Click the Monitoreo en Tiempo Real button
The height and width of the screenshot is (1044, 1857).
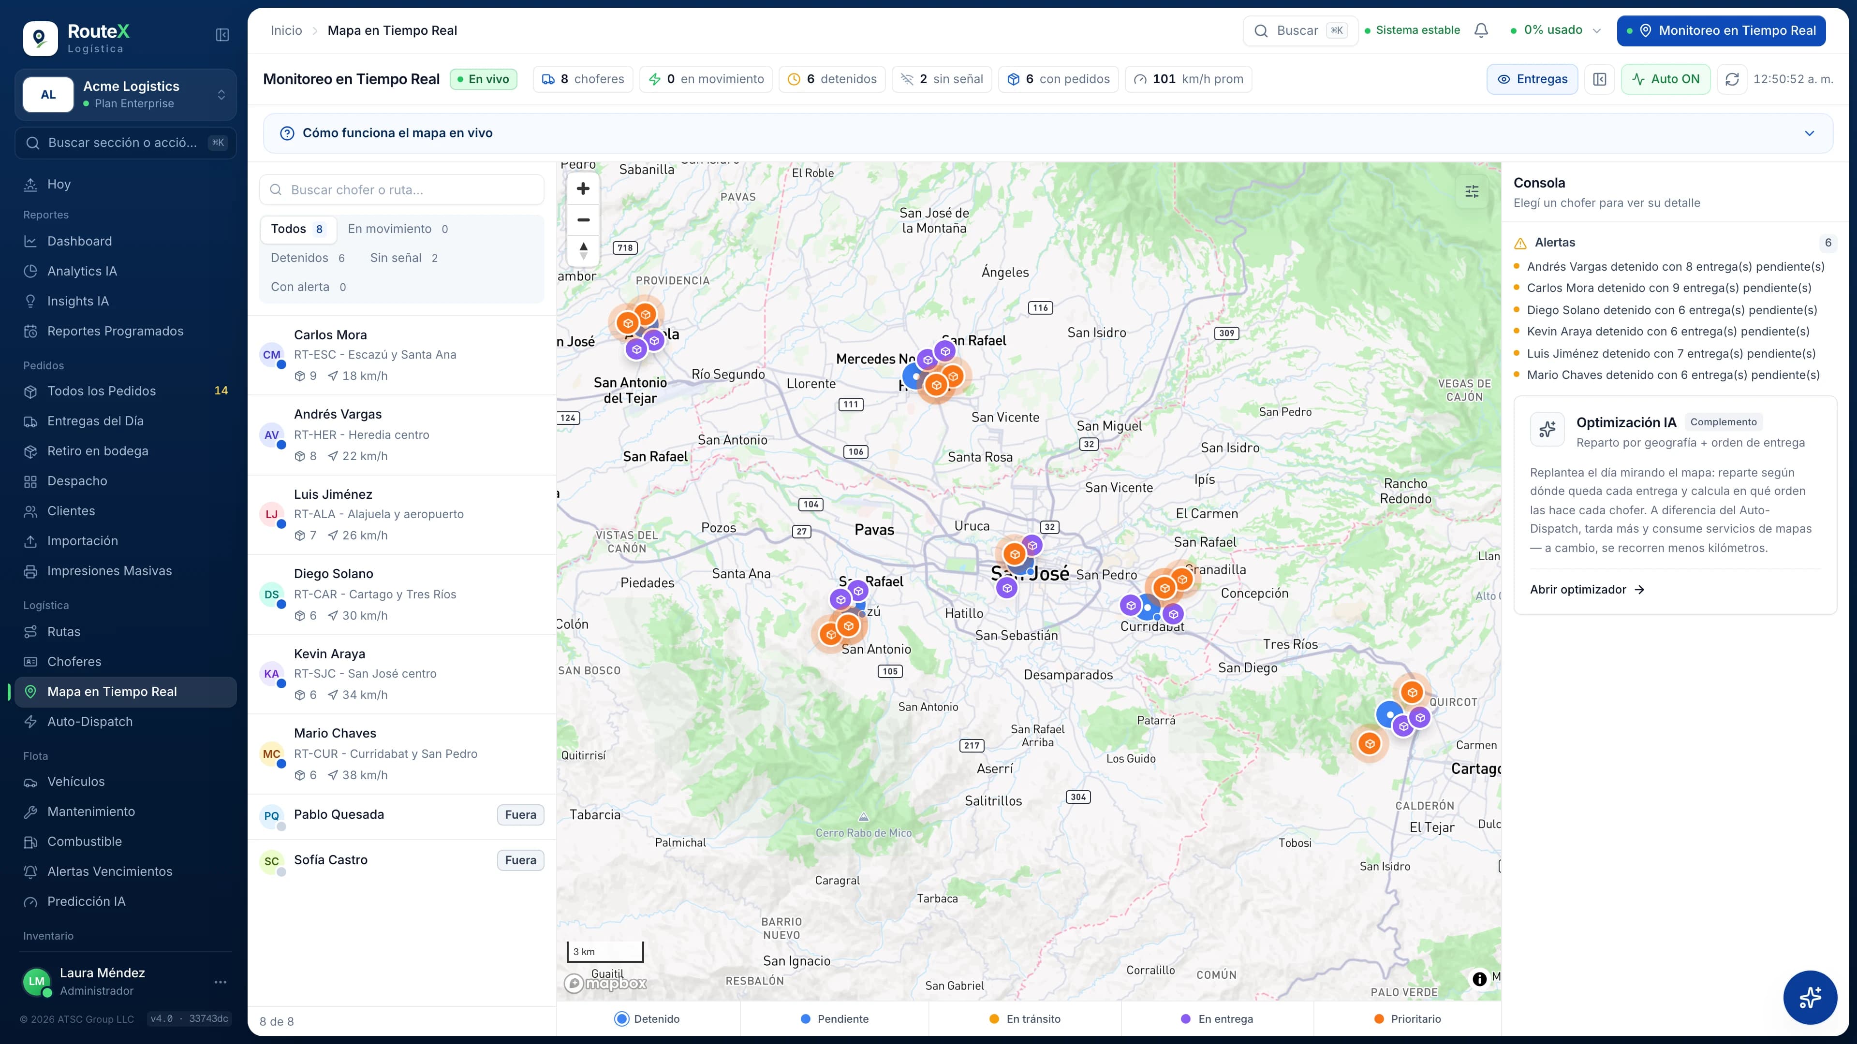pos(1721,30)
